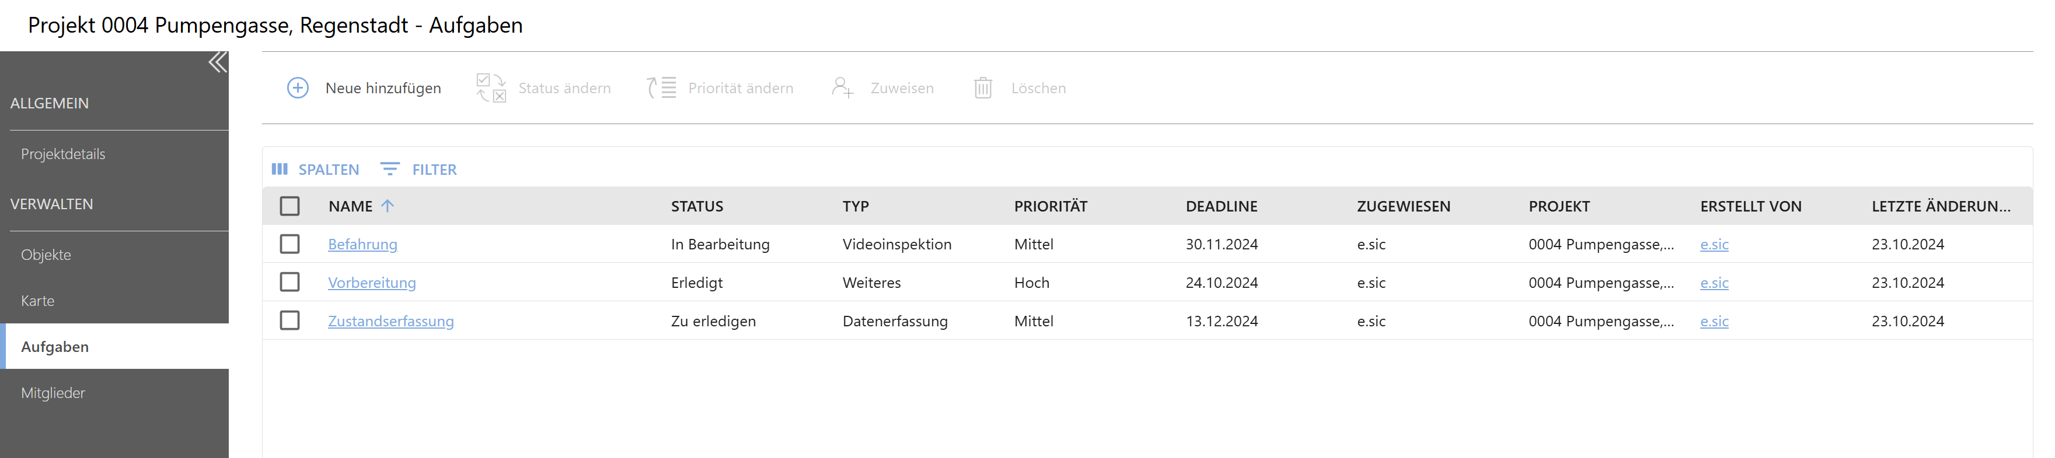The image size is (2055, 458).
Task: Click the plus icon for Neue hinzufügen
Action: 298,87
